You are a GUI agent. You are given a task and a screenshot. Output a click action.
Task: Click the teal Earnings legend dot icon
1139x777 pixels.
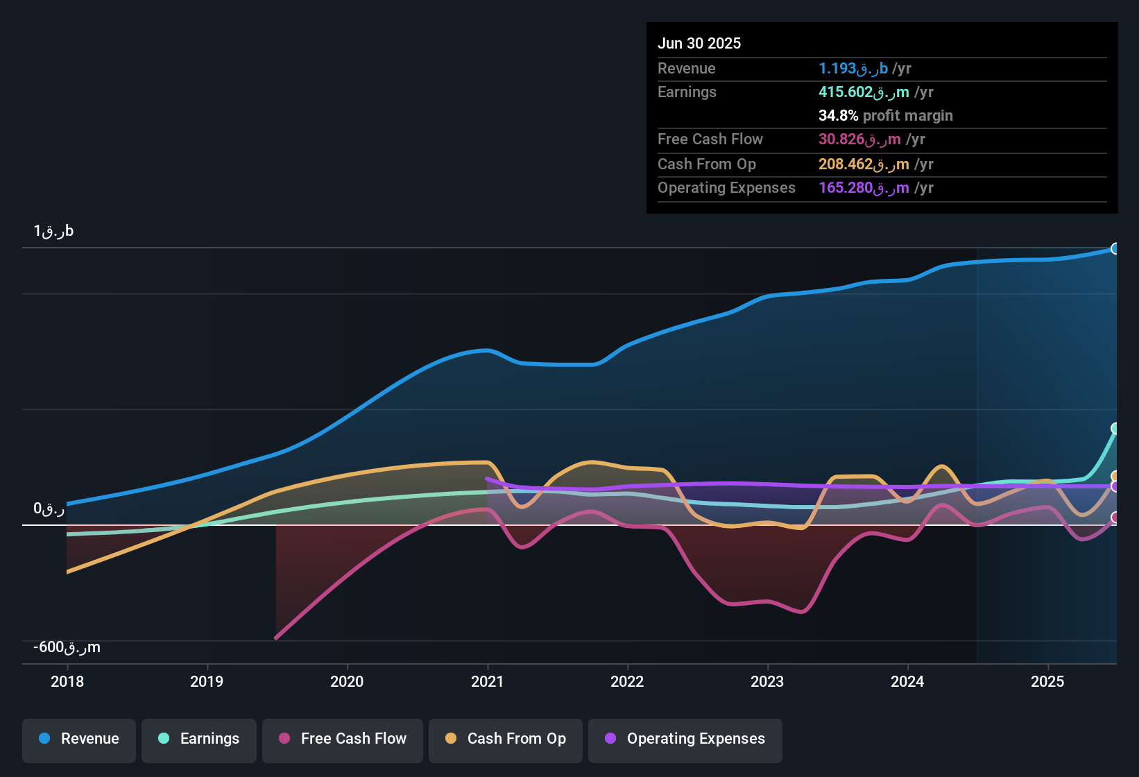(x=163, y=739)
